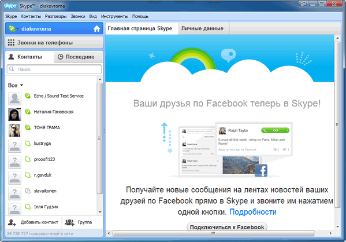Click contact list scroll down arrow
Viewport: 346px width, 242px height.
100,212
